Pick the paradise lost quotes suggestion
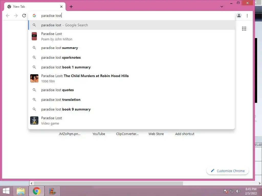The height and width of the screenshot is (196, 262). pos(132,90)
